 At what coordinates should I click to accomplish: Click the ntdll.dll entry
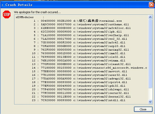(x=78, y=100)
